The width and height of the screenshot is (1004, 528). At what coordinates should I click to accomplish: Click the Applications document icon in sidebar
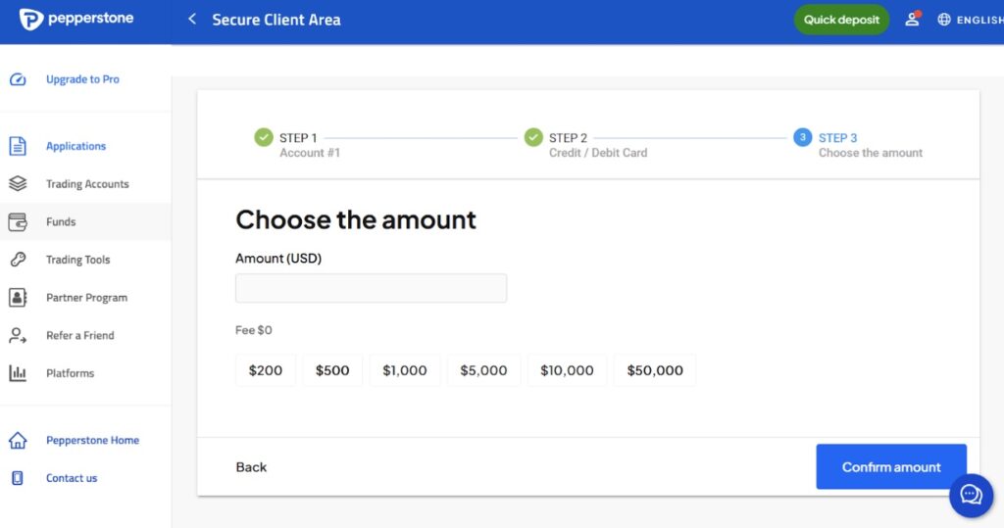(x=18, y=146)
